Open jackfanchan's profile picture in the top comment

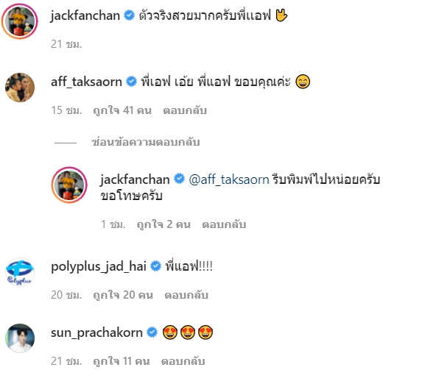pyautogui.click(x=20, y=21)
